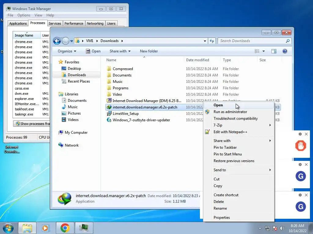
Task: Click Pin to Taskbar
Action: [x=239, y=147]
